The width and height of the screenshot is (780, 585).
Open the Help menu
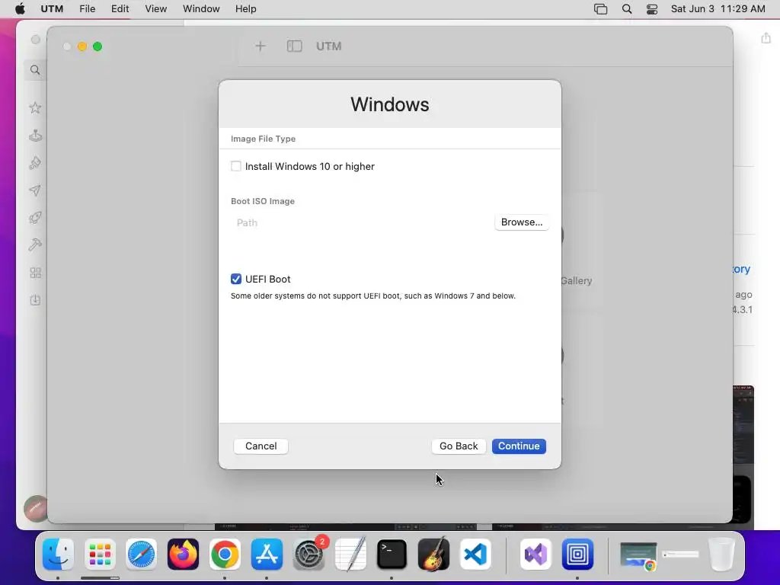pos(246,9)
